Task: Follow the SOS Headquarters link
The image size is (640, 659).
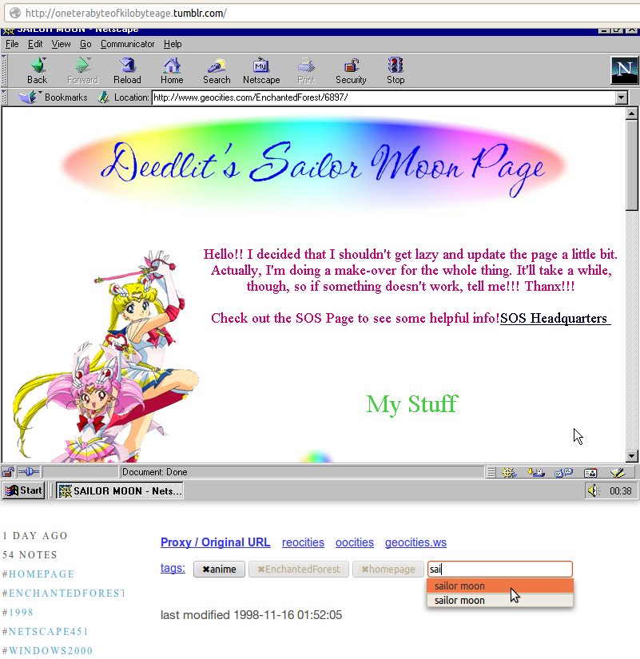Action: (555, 318)
